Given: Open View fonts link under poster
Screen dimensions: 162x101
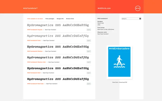Looking at the screenshot, I should point(115,82).
